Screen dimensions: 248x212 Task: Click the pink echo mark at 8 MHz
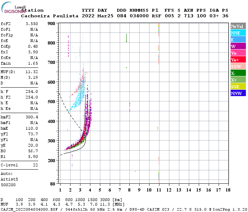[x=130, y=107]
